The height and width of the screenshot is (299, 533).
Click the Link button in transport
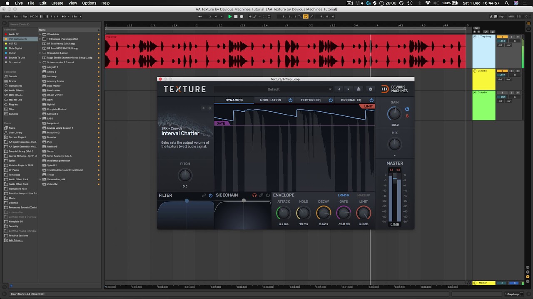pyautogui.click(x=7, y=17)
